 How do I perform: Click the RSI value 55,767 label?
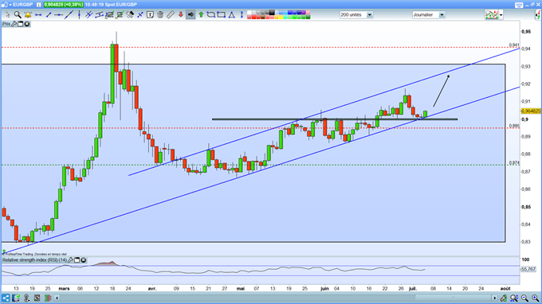pos(528,269)
